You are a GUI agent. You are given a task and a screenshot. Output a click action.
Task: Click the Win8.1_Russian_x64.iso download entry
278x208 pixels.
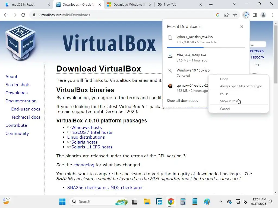206,40
